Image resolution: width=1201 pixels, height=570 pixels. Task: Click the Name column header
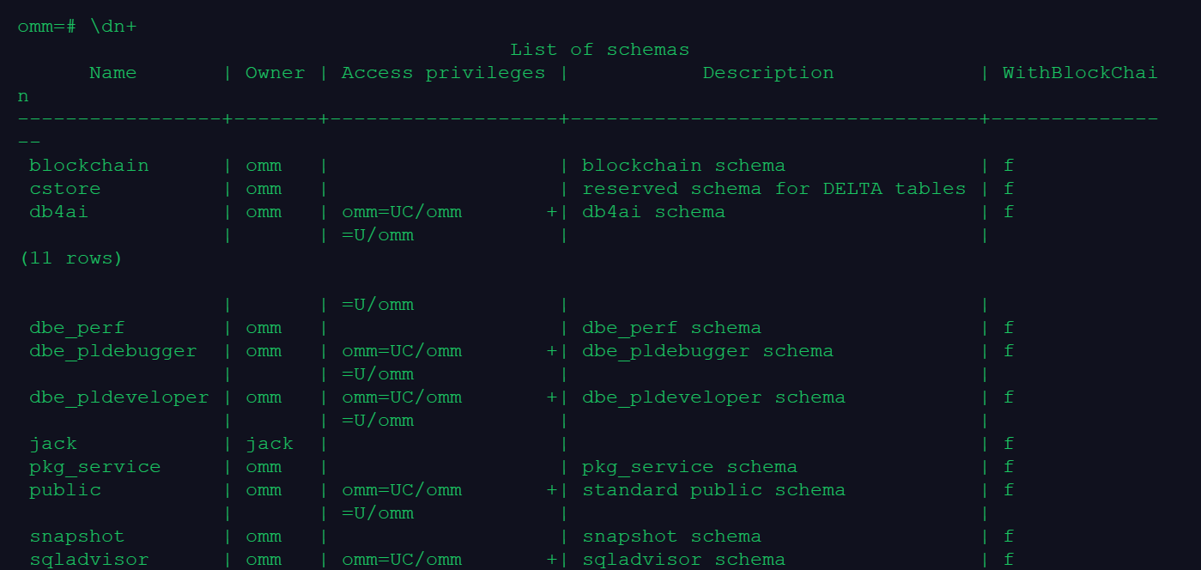[112, 73]
